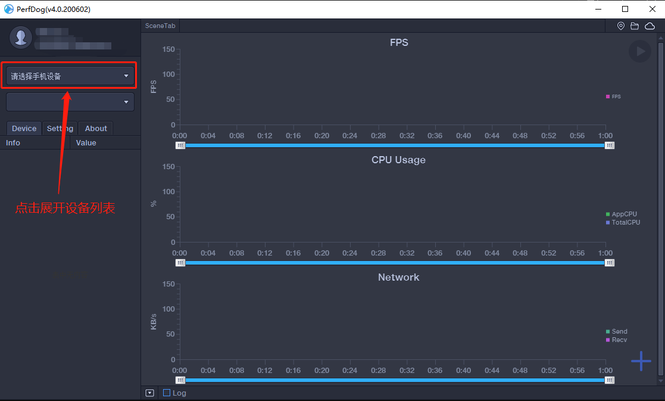Switch to the Setting tab

point(60,129)
